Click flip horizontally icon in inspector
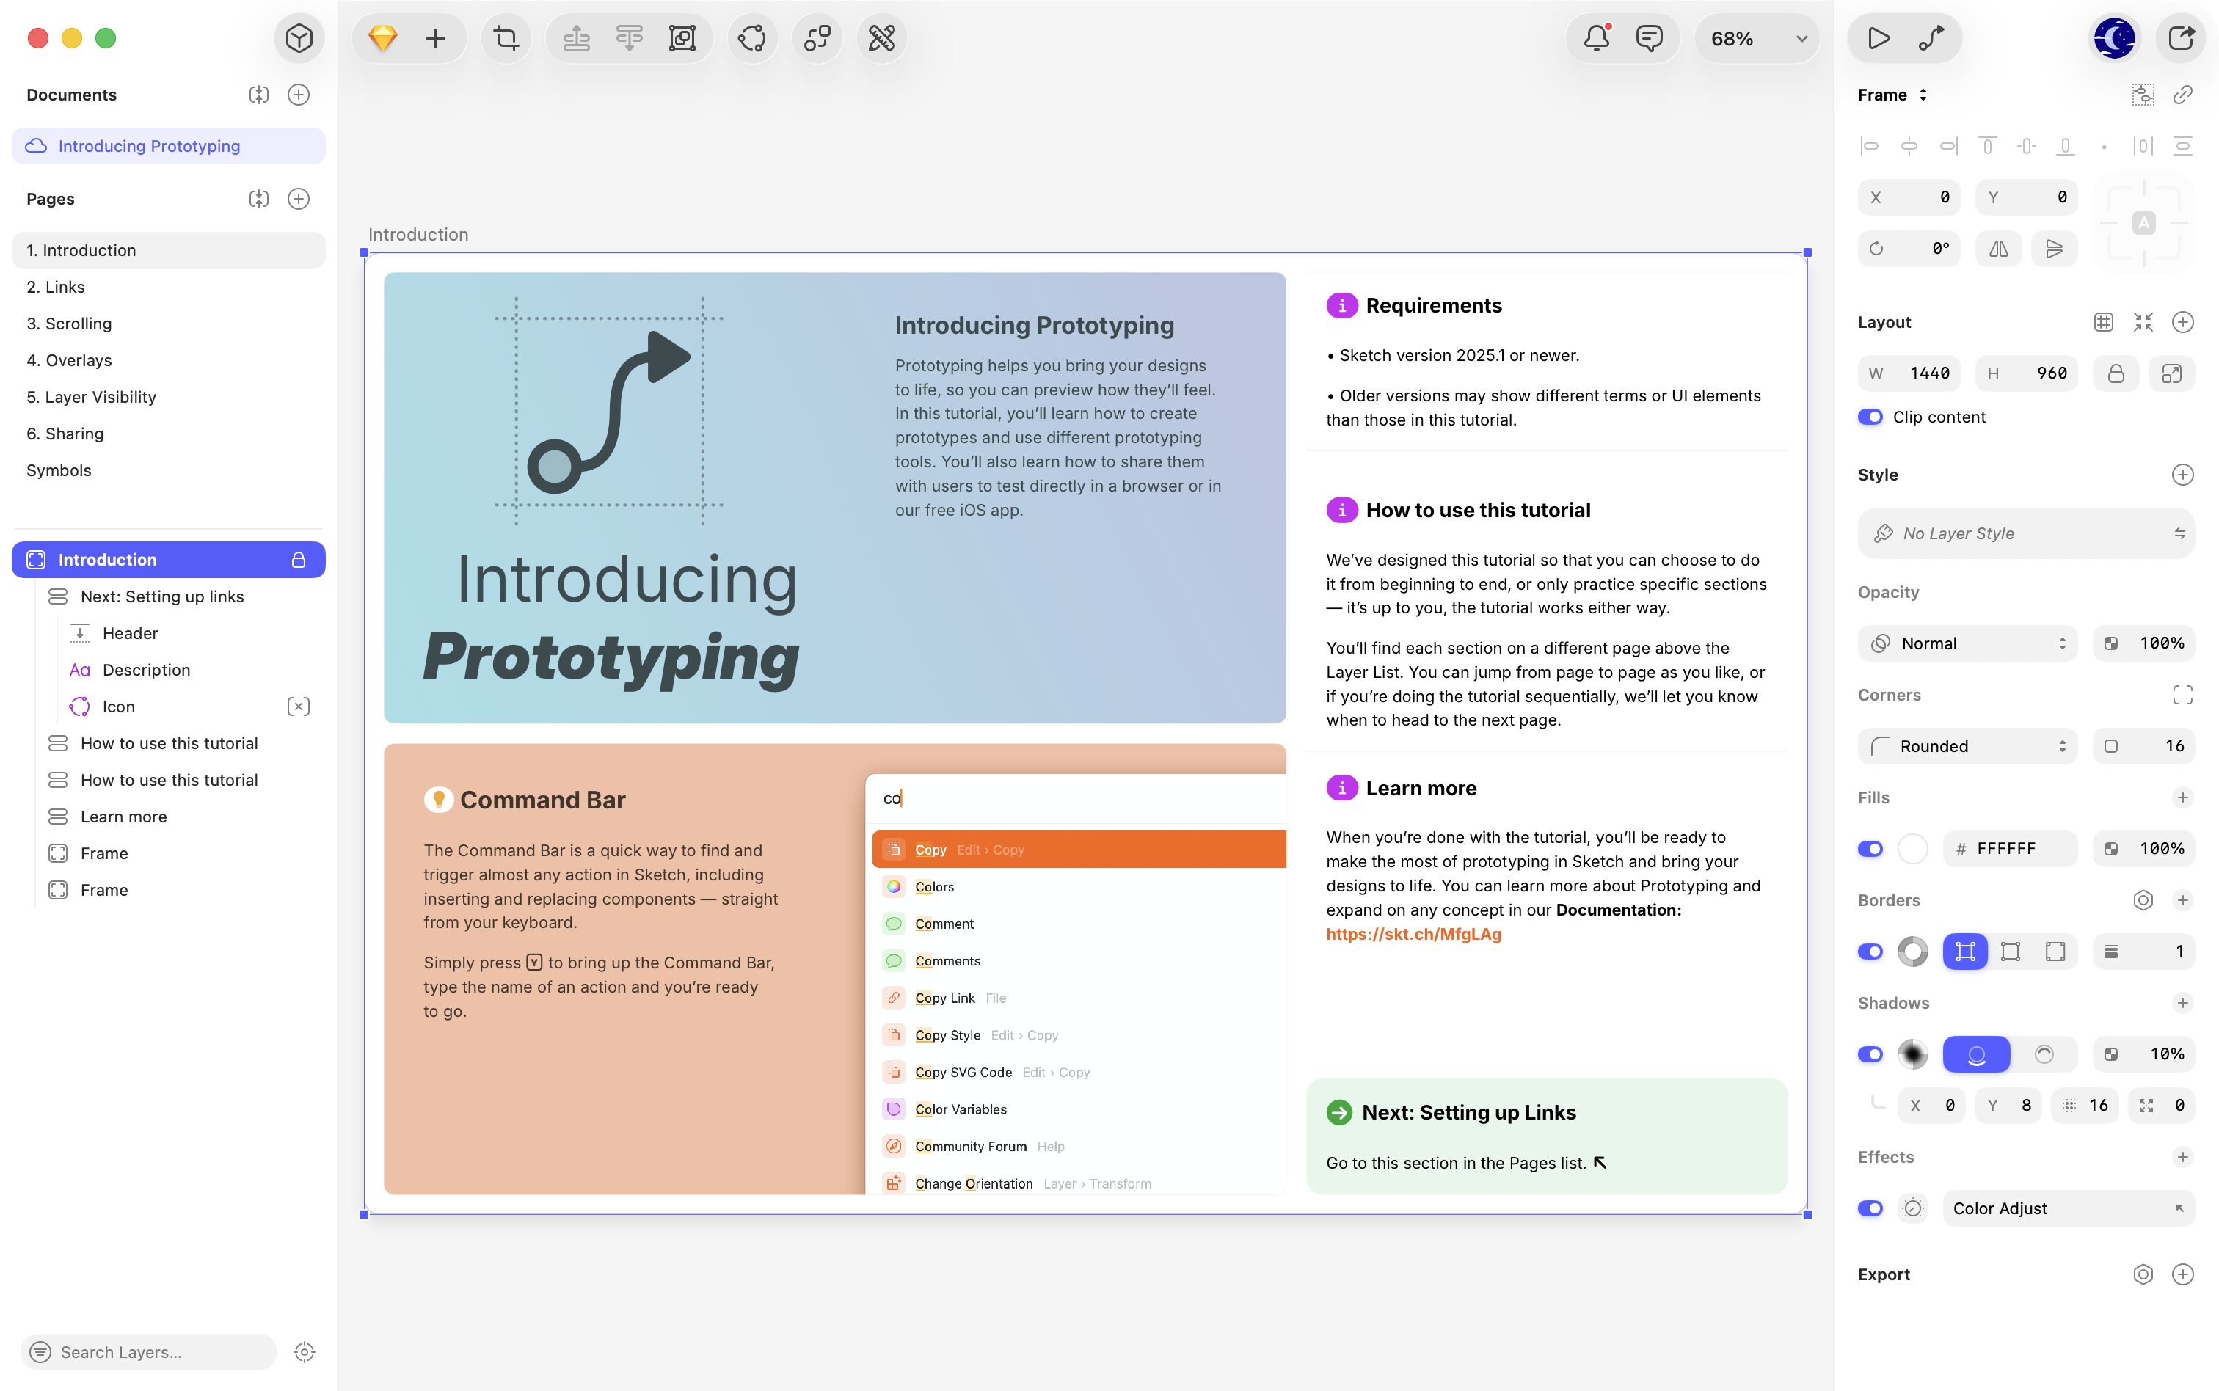The width and height of the screenshot is (2219, 1391). tap(1998, 249)
